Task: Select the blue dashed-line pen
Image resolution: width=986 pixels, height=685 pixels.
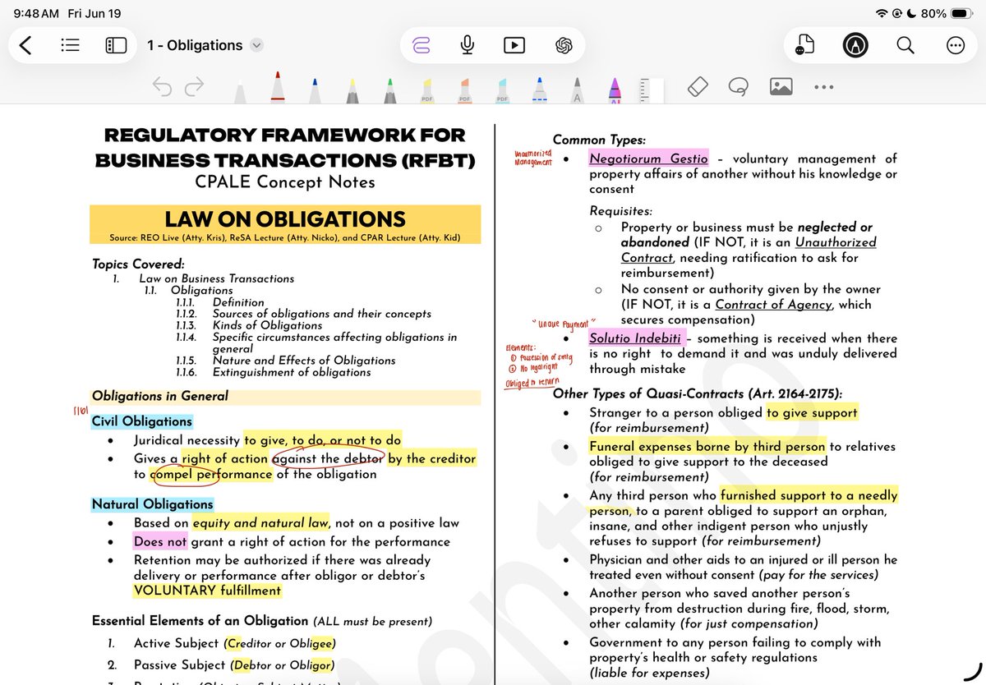Action: point(539,89)
